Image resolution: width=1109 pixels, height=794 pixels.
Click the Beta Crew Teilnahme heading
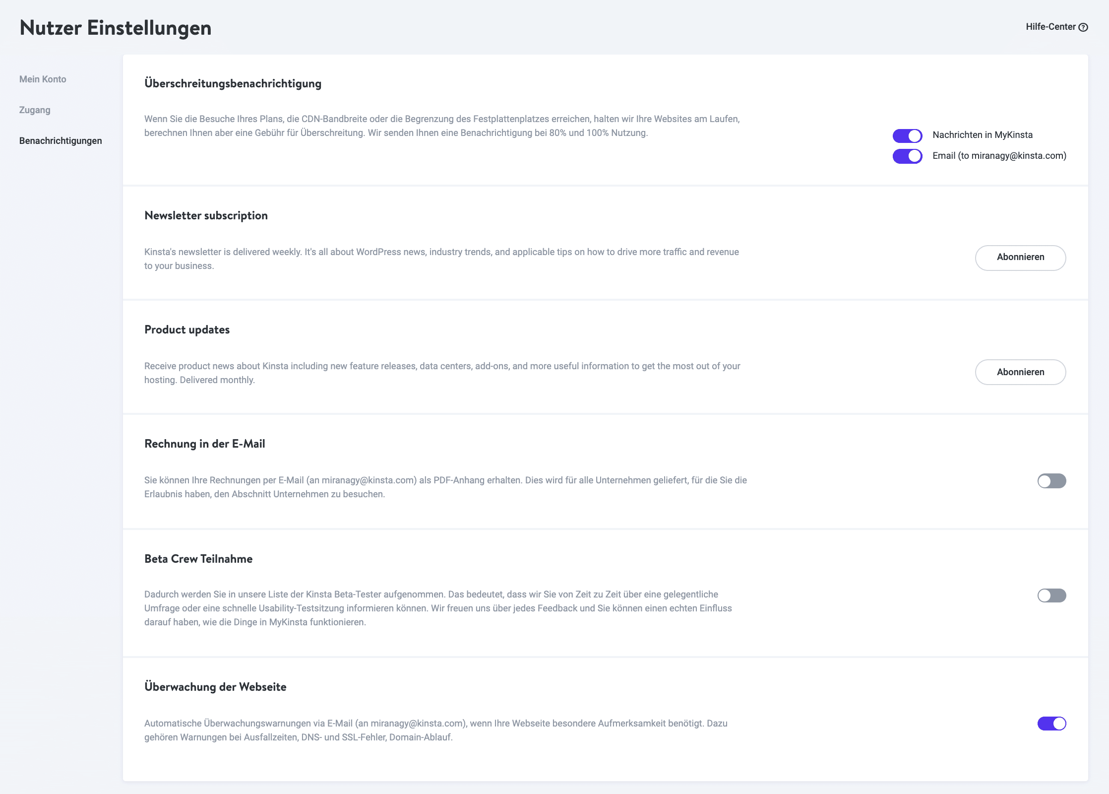(x=198, y=559)
